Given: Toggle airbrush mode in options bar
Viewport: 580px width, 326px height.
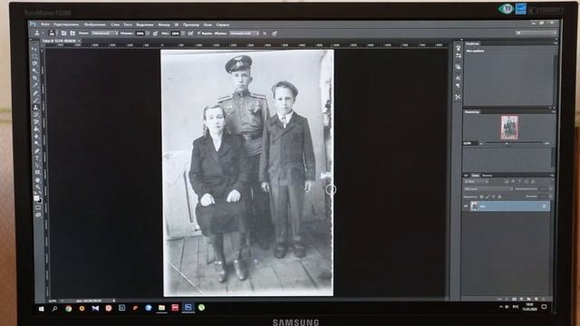Looking at the screenshot, I should [x=190, y=34].
